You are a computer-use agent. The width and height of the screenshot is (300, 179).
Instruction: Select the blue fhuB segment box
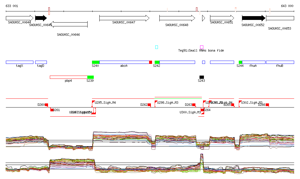(280, 62)
